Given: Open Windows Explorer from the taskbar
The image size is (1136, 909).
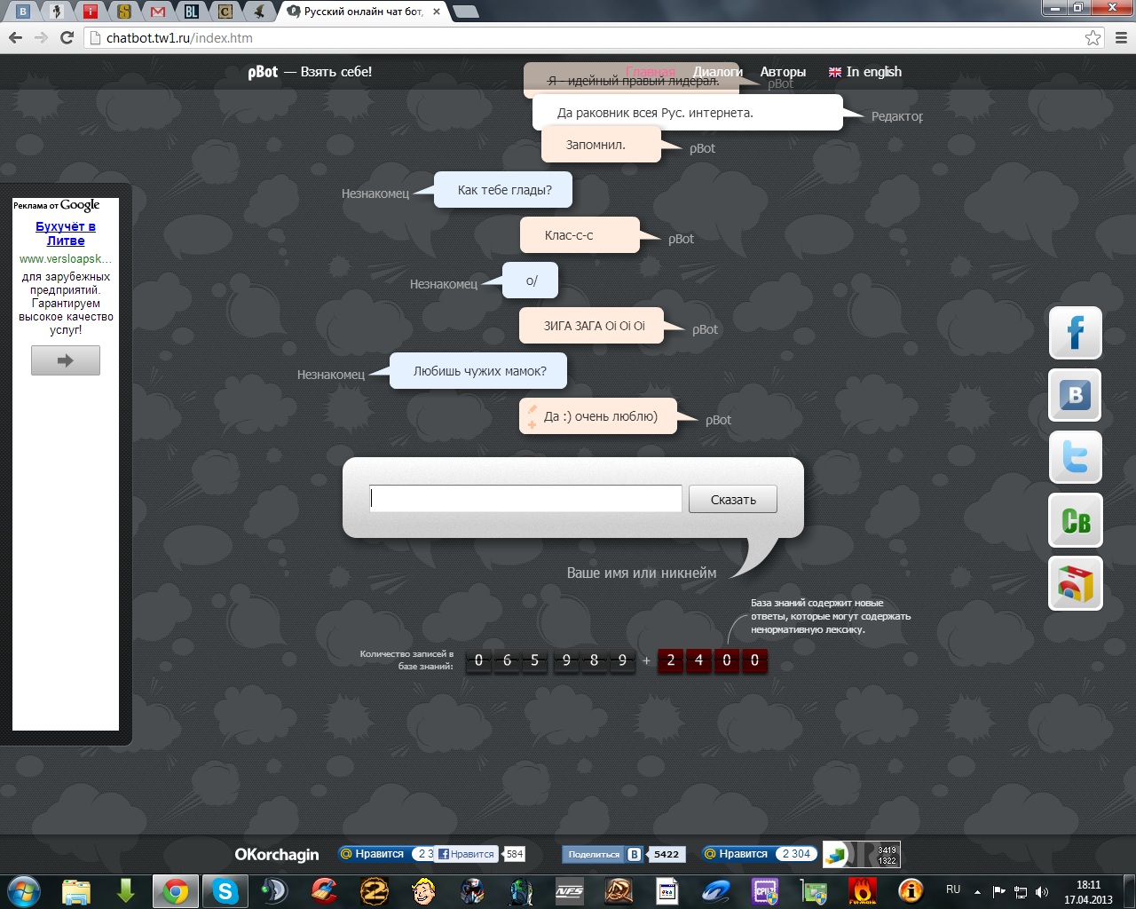Looking at the screenshot, I should pyautogui.click(x=76, y=890).
